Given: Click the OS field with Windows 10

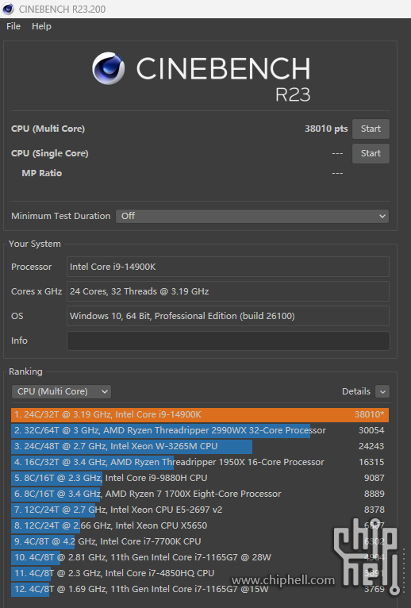Looking at the screenshot, I should click(228, 316).
